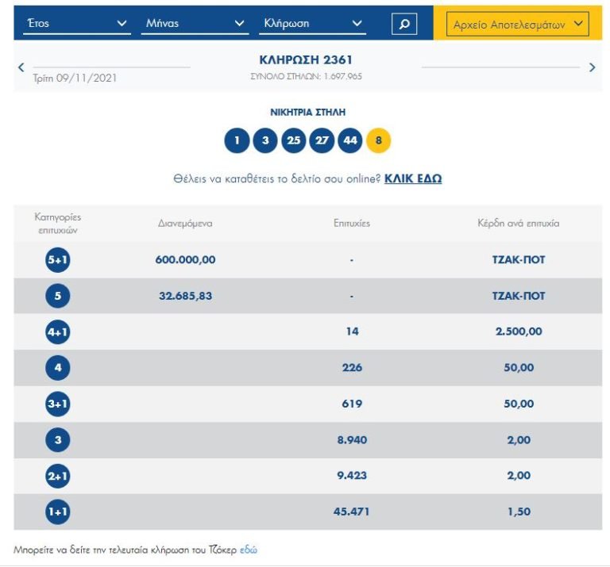This screenshot has width=610, height=567.
Task: Click the ΚΛΗΡΩΣΗ 2361 title
Action: [x=306, y=60]
